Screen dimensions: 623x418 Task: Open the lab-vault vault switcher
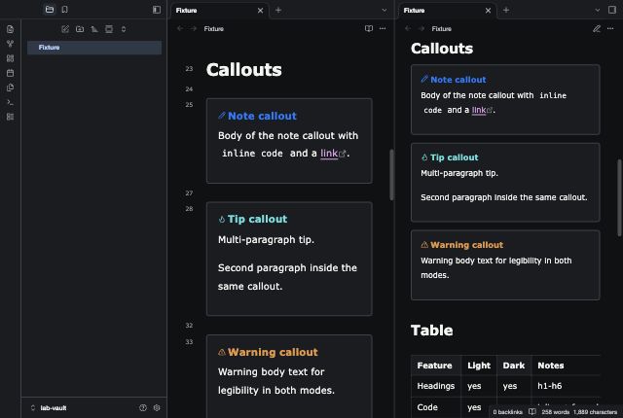point(49,407)
